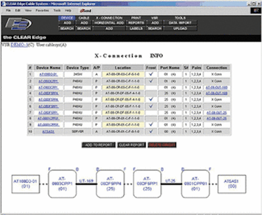The height and width of the screenshot is (215, 262).
Task: Click the Send icon in the menu bar
Action: (x=85, y=10)
